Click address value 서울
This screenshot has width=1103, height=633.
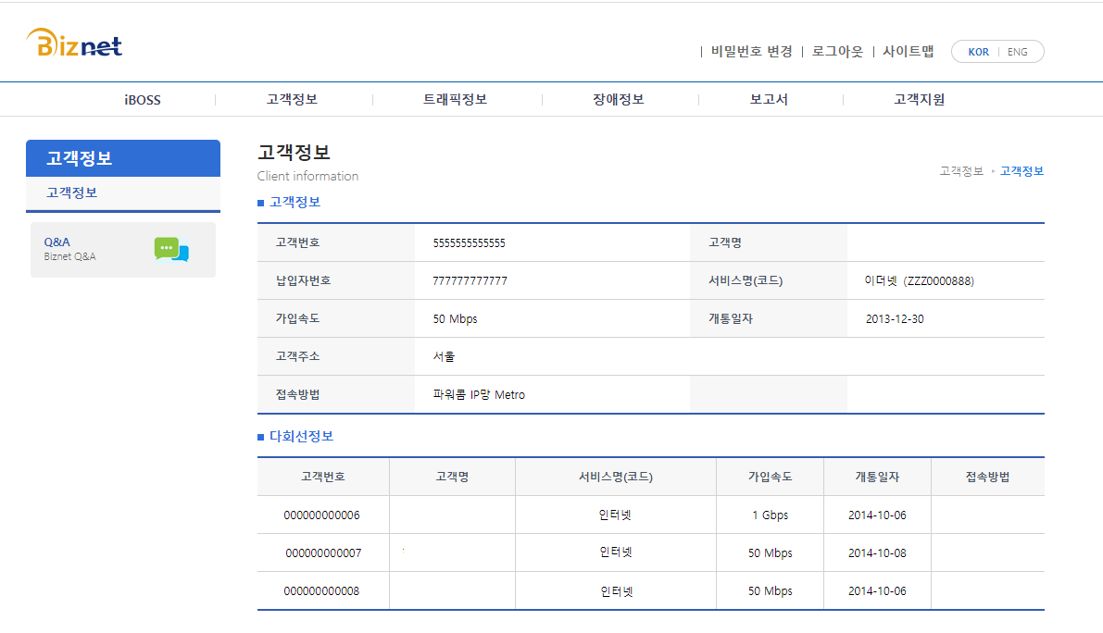pos(444,357)
